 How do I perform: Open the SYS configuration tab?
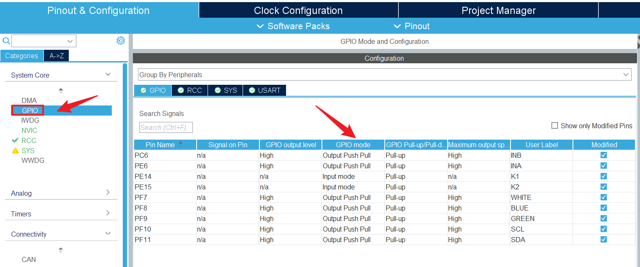click(226, 90)
